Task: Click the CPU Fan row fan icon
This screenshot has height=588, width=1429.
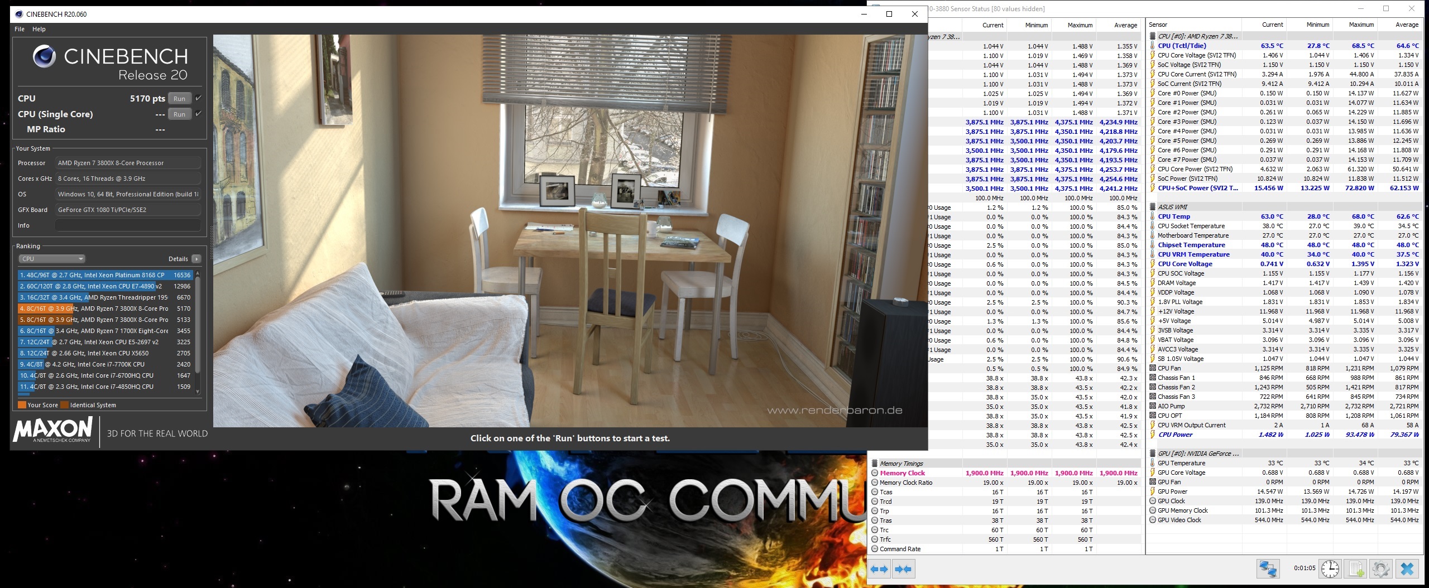Action: coord(1153,368)
